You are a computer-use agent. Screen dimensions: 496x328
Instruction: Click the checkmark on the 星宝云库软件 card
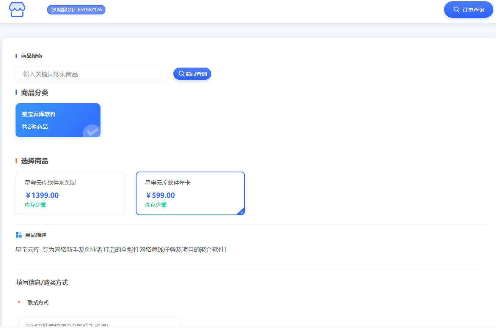coord(92,131)
